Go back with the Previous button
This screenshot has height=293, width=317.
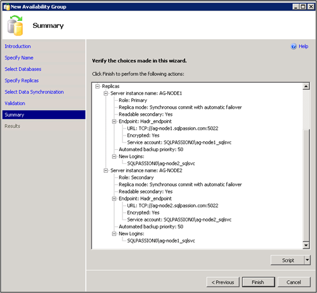point(223,282)
